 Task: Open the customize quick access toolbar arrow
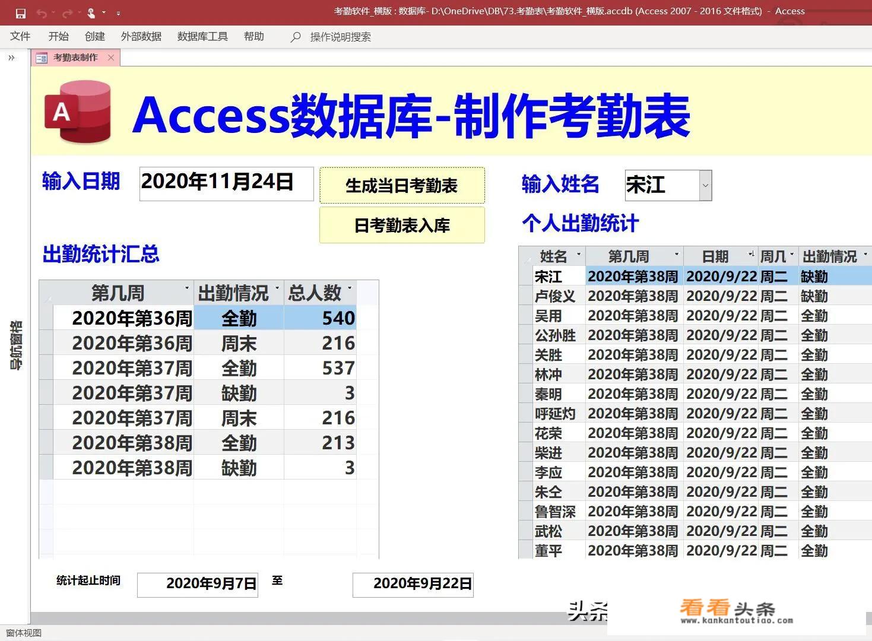(x=118, y=13)
